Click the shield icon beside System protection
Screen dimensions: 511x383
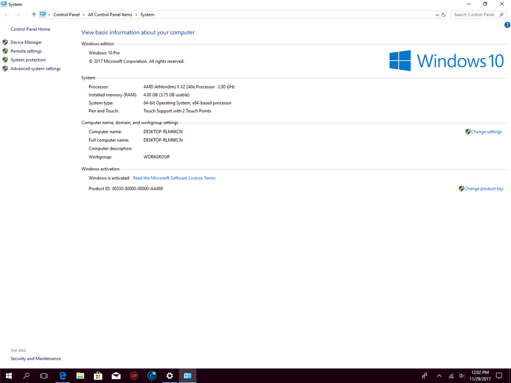[5, 60]
